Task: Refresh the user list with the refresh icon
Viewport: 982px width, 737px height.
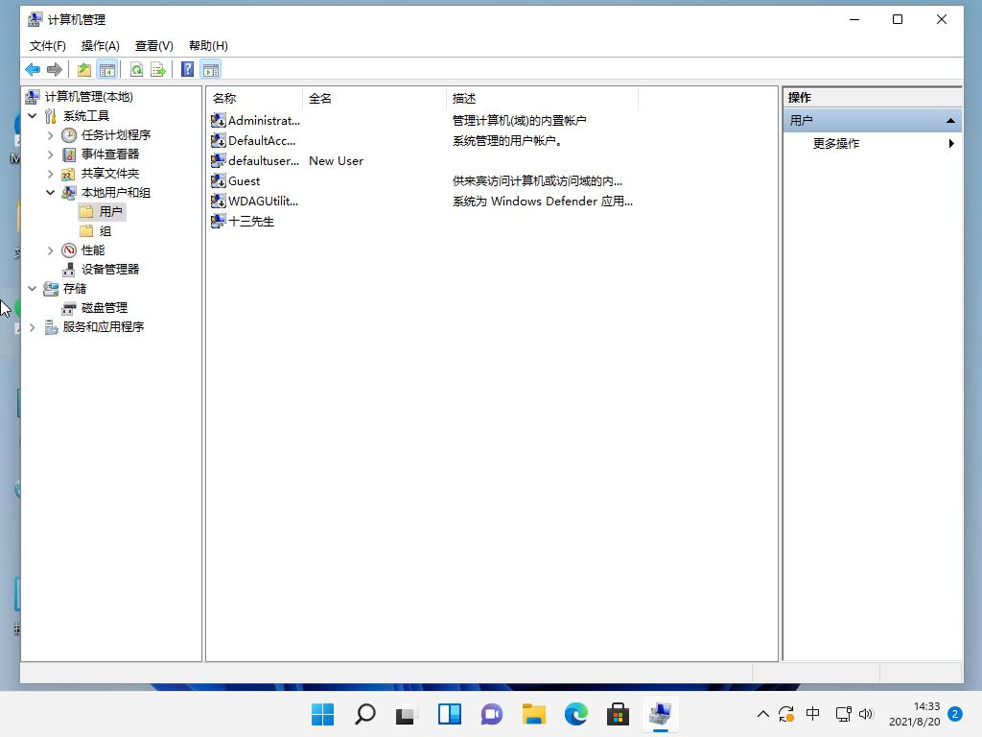Action: point(136,68)
